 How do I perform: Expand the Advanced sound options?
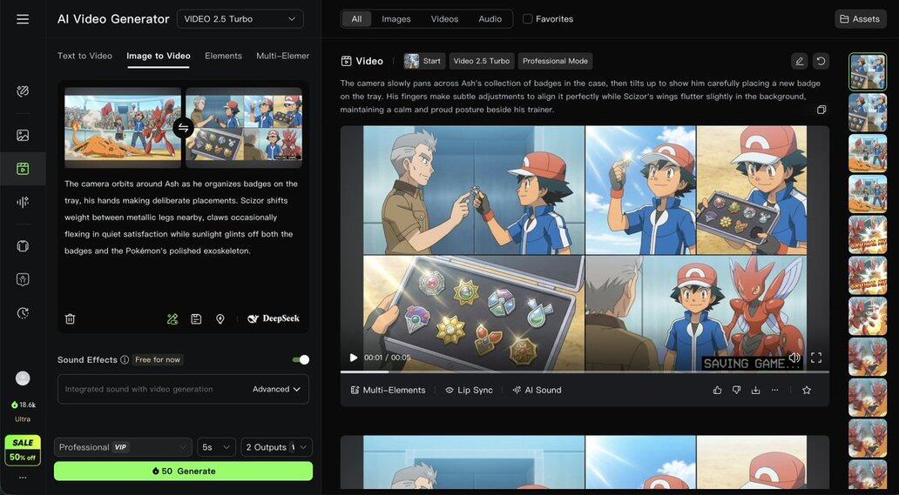(x=276, y=390)
